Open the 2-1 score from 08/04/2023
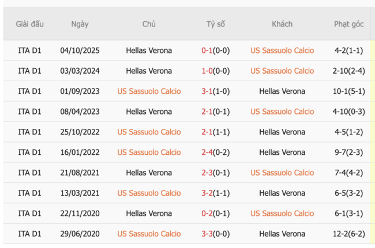This screenshot has width=375, height=248. pos(207,112)
